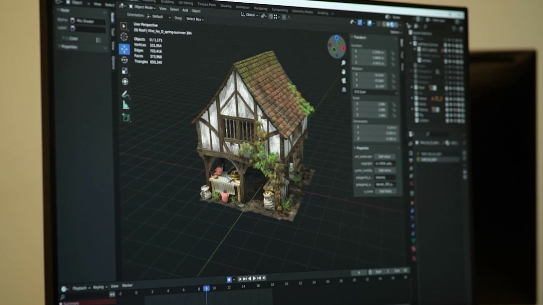Switch perspective/orthographic via grid icon
Screen dimensions: 543x305
click(344, 89)
